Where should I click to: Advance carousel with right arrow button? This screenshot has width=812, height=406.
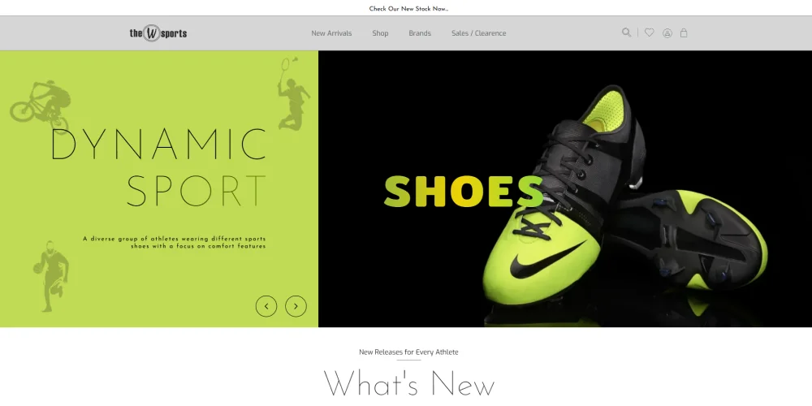(296, 306)
